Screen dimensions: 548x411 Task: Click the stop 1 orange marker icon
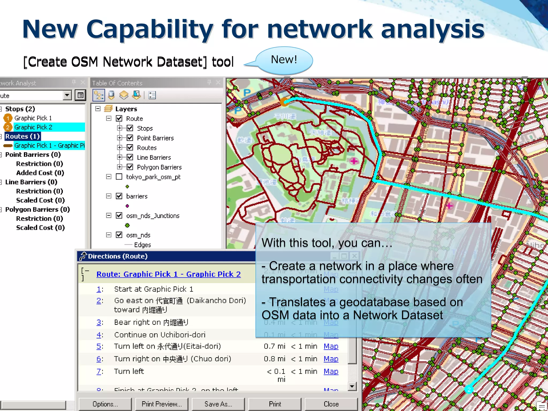tap(8, 118)
